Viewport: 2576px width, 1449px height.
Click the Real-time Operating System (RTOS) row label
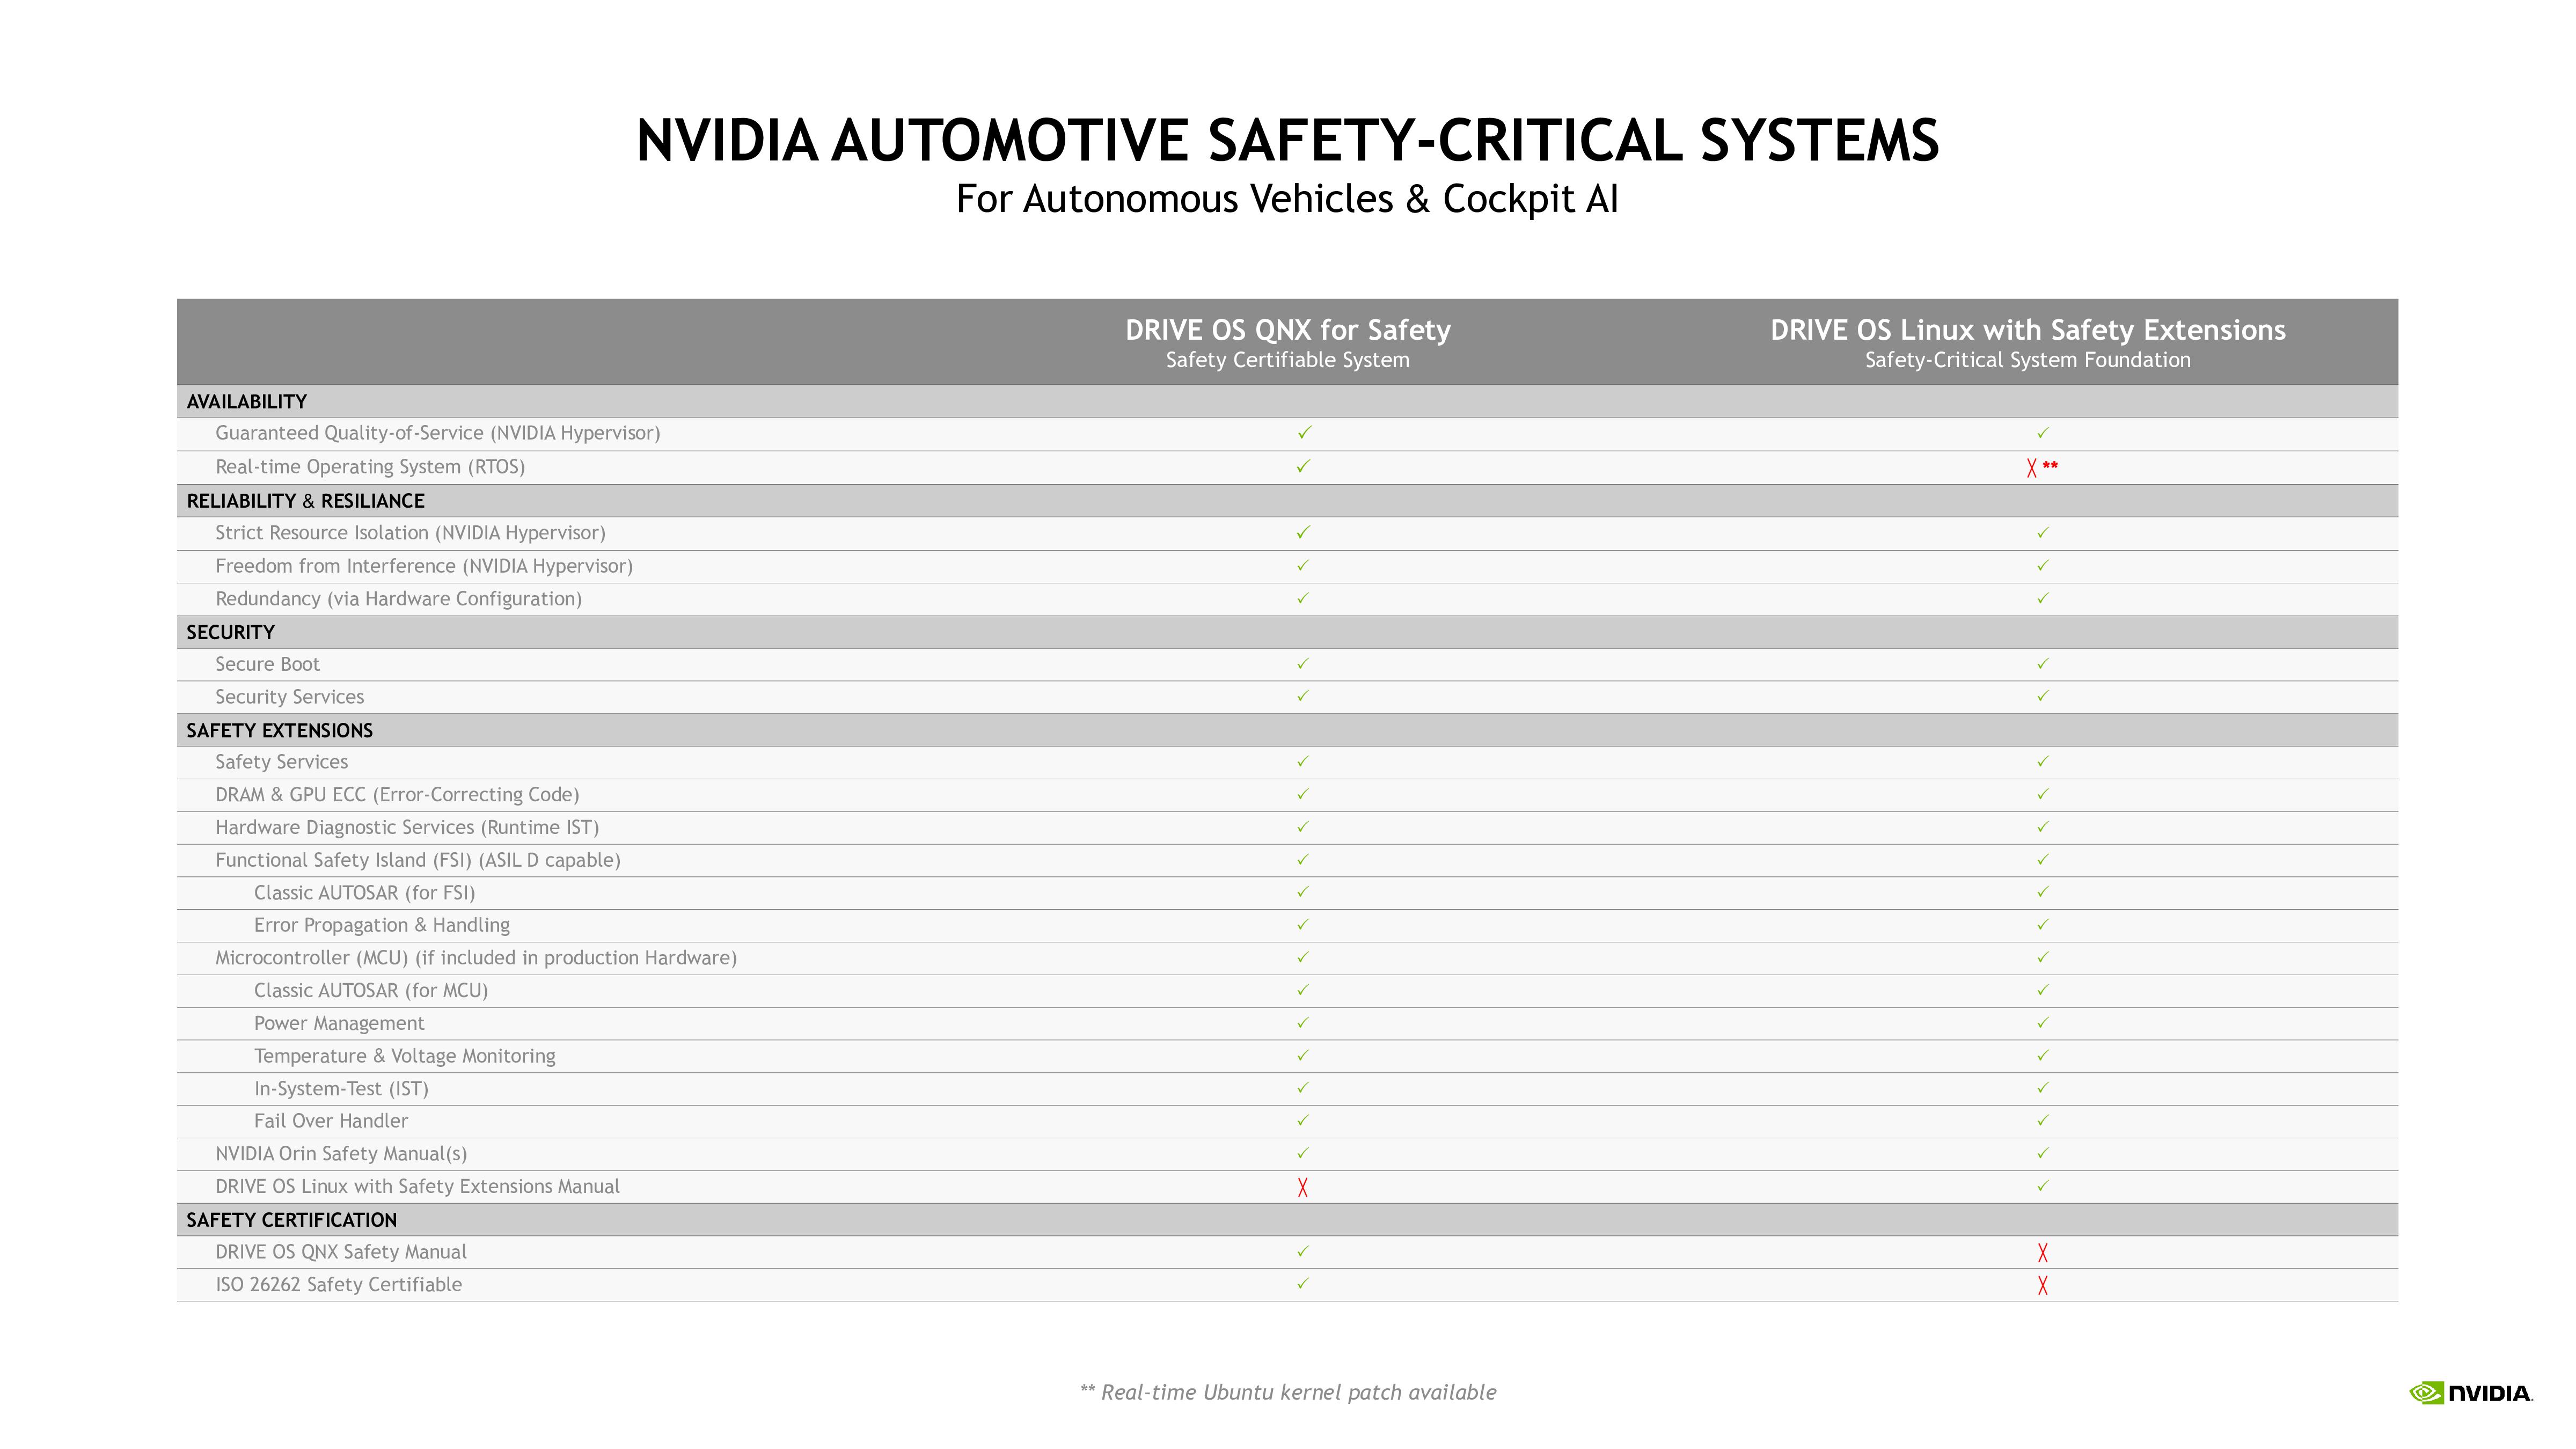[x=370, y=467]
